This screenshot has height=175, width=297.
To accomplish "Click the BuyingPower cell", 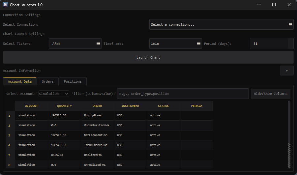I will click(x=97, y=116).
